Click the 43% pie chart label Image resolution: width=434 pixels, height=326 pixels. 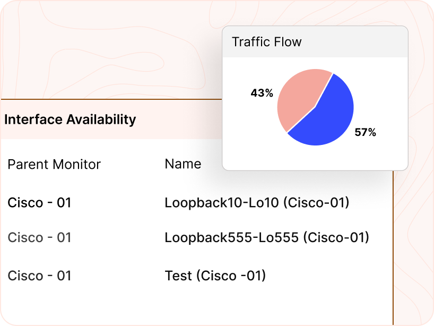262,93
